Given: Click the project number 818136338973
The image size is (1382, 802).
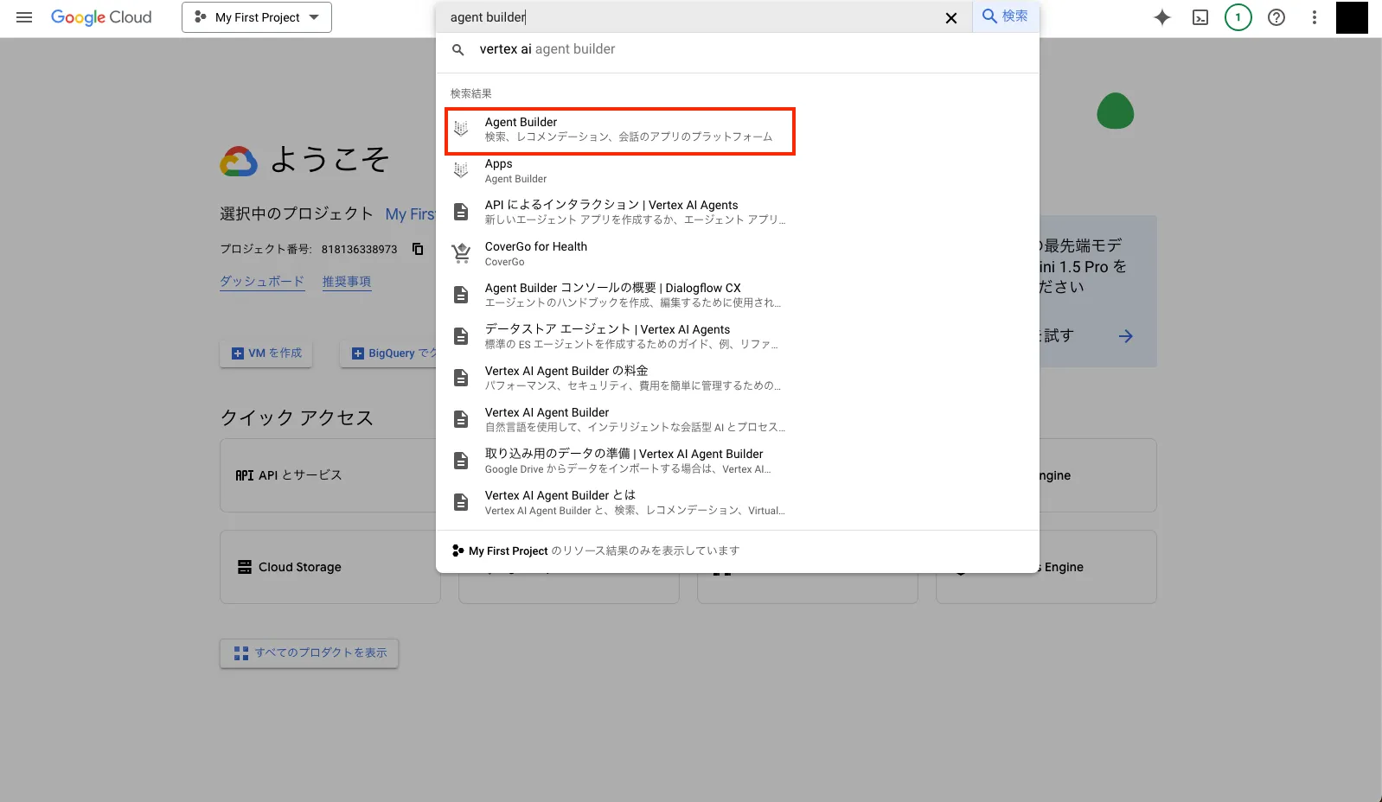Looking at the screenshot, I should pos(359,249).
